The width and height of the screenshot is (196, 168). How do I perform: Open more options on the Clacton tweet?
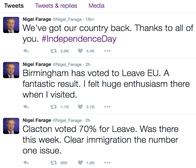[x=107, y=163]
